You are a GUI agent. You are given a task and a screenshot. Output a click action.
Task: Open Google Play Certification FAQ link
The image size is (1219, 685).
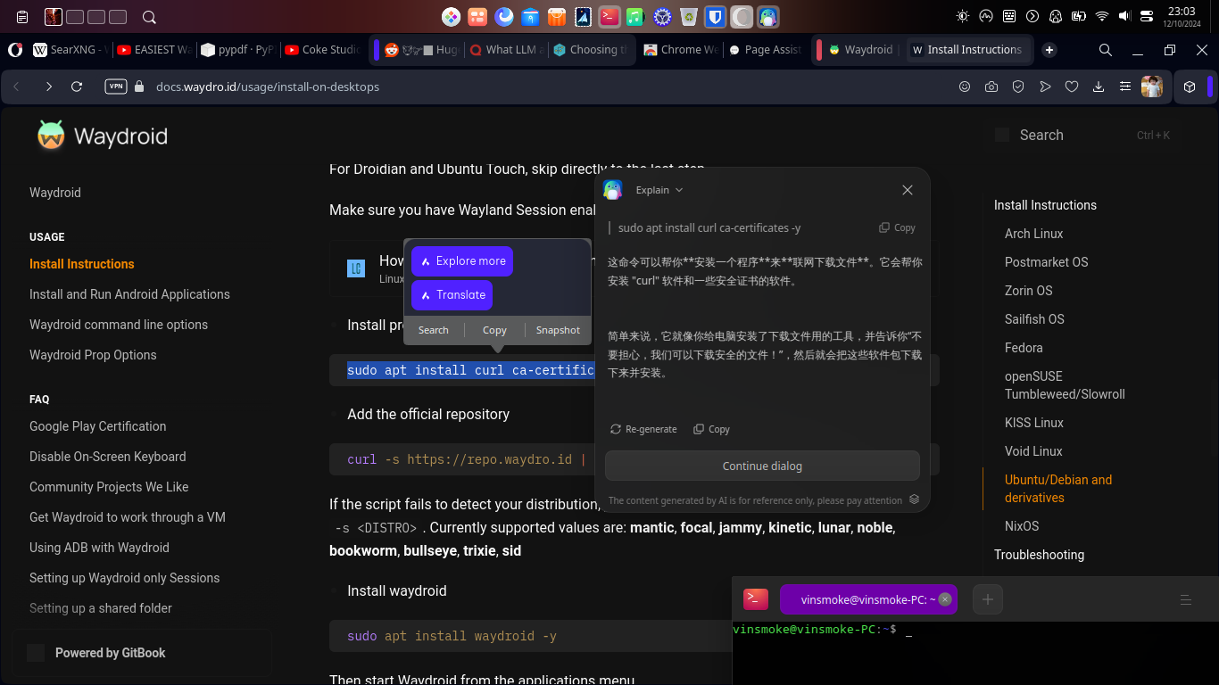98,426
